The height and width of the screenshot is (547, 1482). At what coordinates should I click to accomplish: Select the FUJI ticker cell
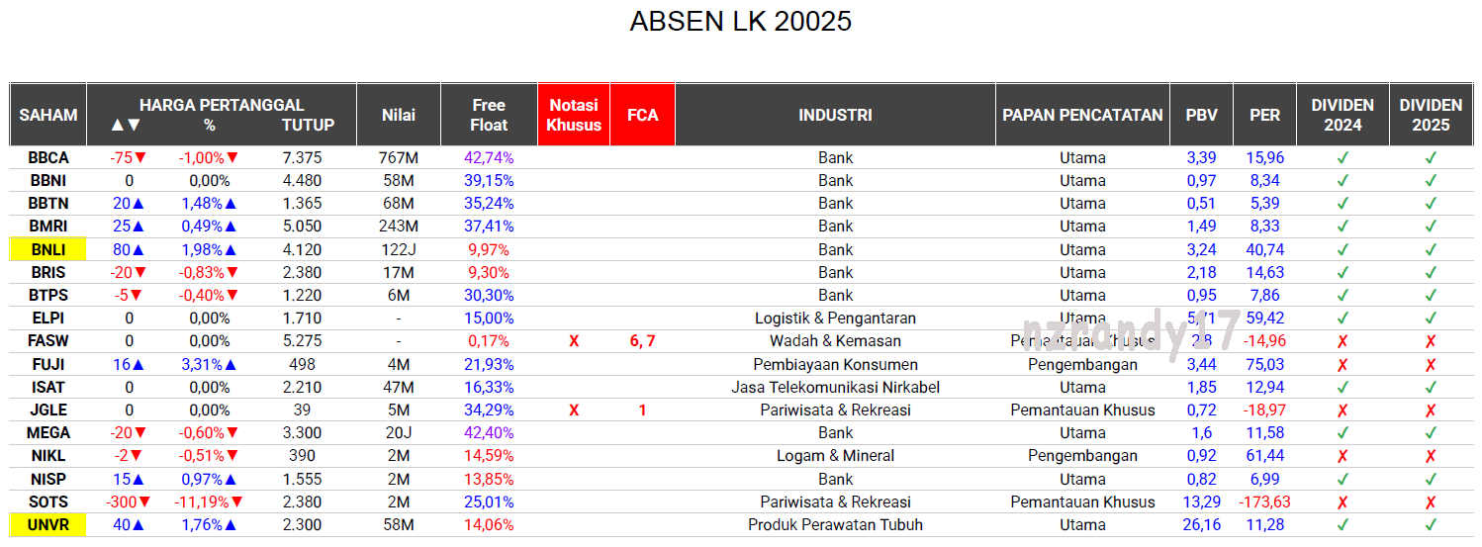pyautogui.click(x=48, y=365)
